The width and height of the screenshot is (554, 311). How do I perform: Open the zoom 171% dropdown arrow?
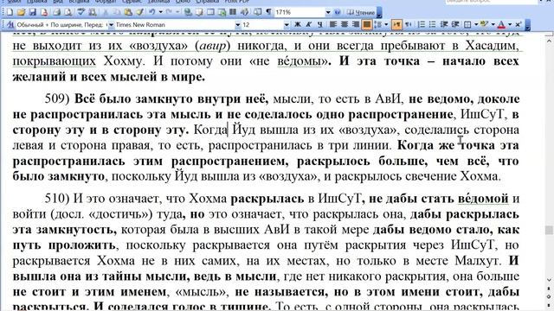pyautogui.click(x=328, y=12)
